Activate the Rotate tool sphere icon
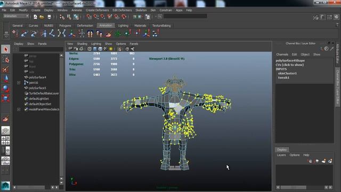The height and width of the screenshot is (192, 341). coord(6,89)
